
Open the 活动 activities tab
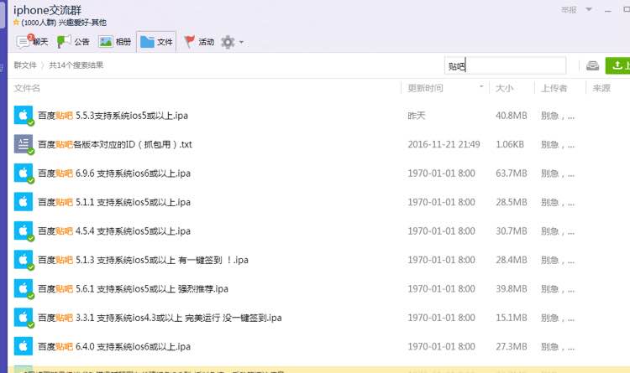(x=199, y=41)
